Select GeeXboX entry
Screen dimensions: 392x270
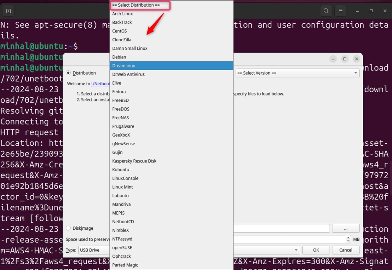pyautogui.click(x=171, y=135)
